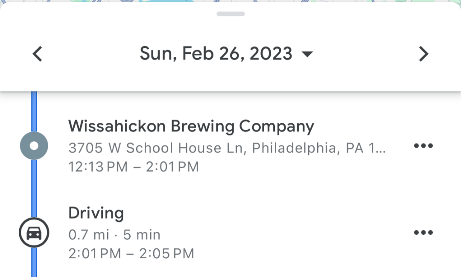Tap the 0.7 mi · 5 min distance
461x277 pixels.
click(114, 234)
